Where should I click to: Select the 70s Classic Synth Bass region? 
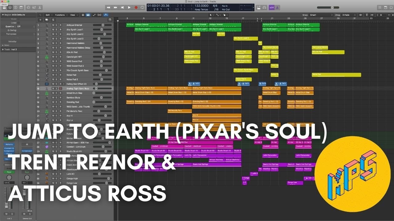246,70
